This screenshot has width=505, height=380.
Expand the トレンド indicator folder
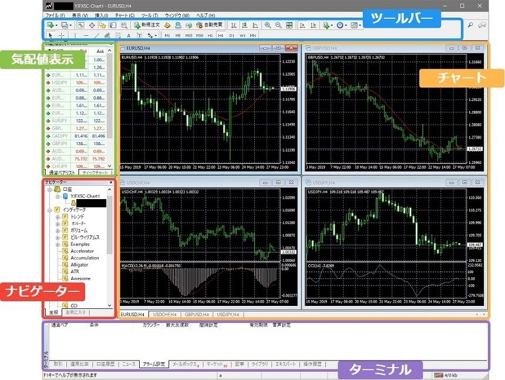pos(58,217)
